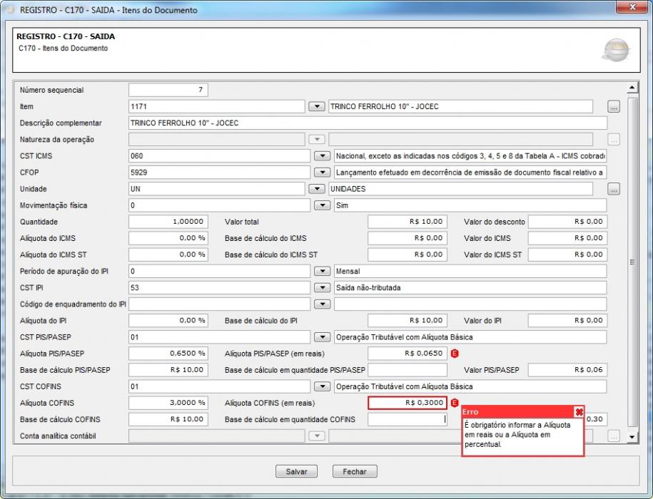Click the Valor total field
Screen dimensions: 653x499
[x=408, y=222]
